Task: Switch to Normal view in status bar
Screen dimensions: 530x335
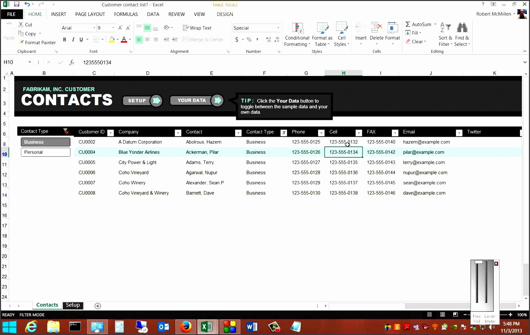Action: coord(429,314)
